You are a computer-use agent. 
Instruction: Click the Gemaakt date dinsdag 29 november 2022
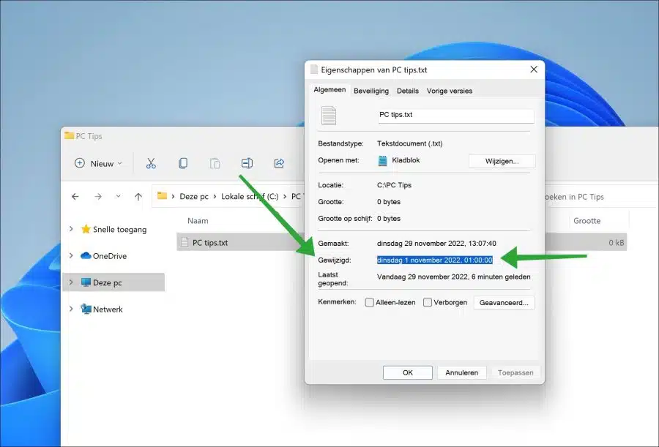(x=436, y=243)
